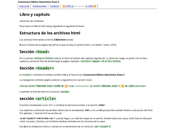Click the page icon after 2390 in code example
Screen dimensions: 174x130
click(x=63, y=86)
